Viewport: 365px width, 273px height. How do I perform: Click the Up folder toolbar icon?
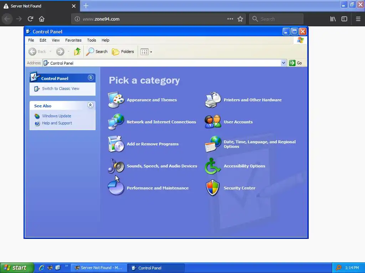coord(77,52)
